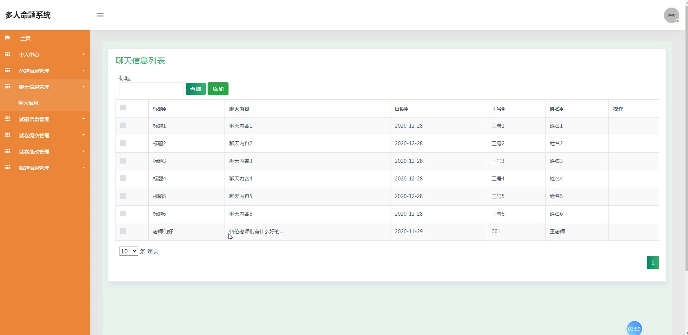Check the checkbox for row 标题5
This screenshot has height=335, width=688.
pyautogui.click(x=123, y=196)
